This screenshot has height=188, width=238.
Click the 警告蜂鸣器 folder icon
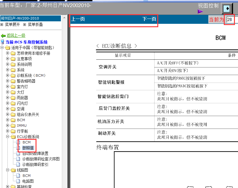13,81
